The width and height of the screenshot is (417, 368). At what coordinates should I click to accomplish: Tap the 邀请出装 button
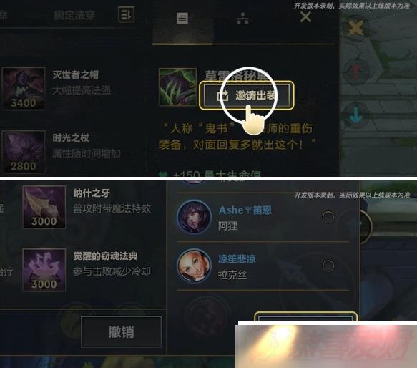point(247,96)
